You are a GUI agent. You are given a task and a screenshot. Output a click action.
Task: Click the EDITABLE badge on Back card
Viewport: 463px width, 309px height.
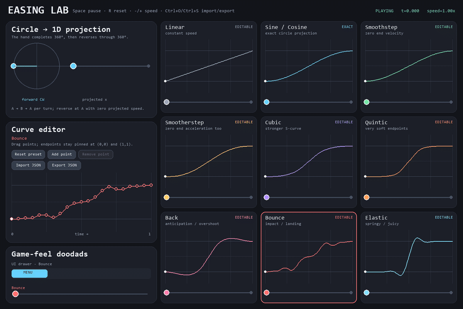(244, 217)
